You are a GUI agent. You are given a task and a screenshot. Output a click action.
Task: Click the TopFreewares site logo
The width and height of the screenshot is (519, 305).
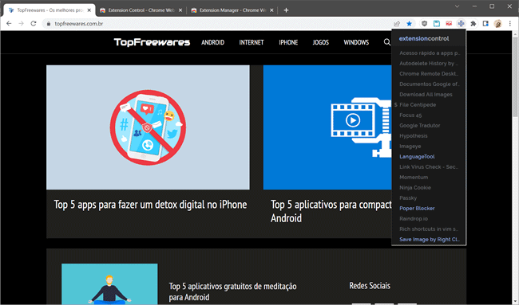(152, 42)
